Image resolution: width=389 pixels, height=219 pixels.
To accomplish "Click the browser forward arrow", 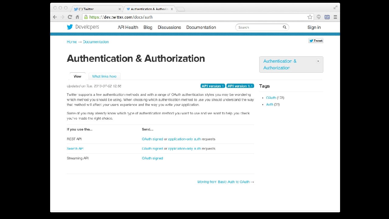I will point(62,17).
